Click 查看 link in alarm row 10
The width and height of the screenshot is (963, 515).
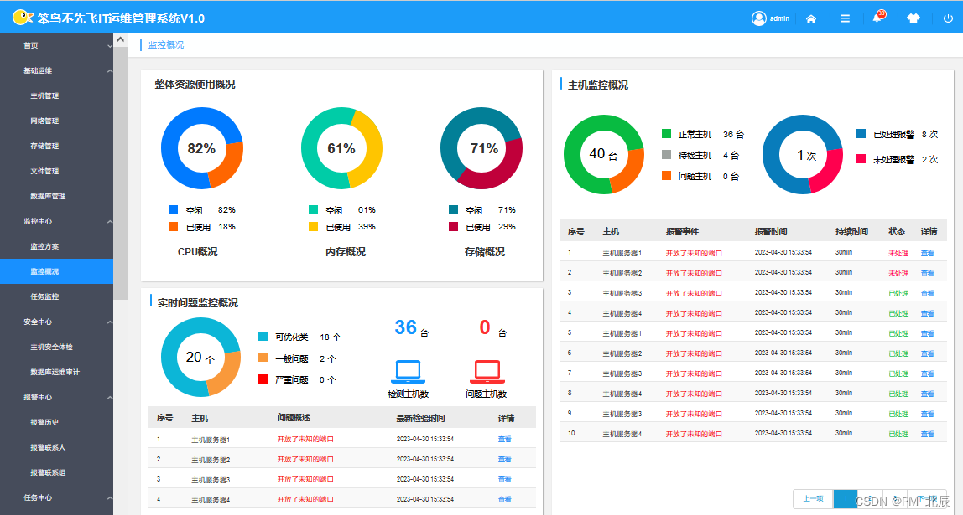[927, 434]
